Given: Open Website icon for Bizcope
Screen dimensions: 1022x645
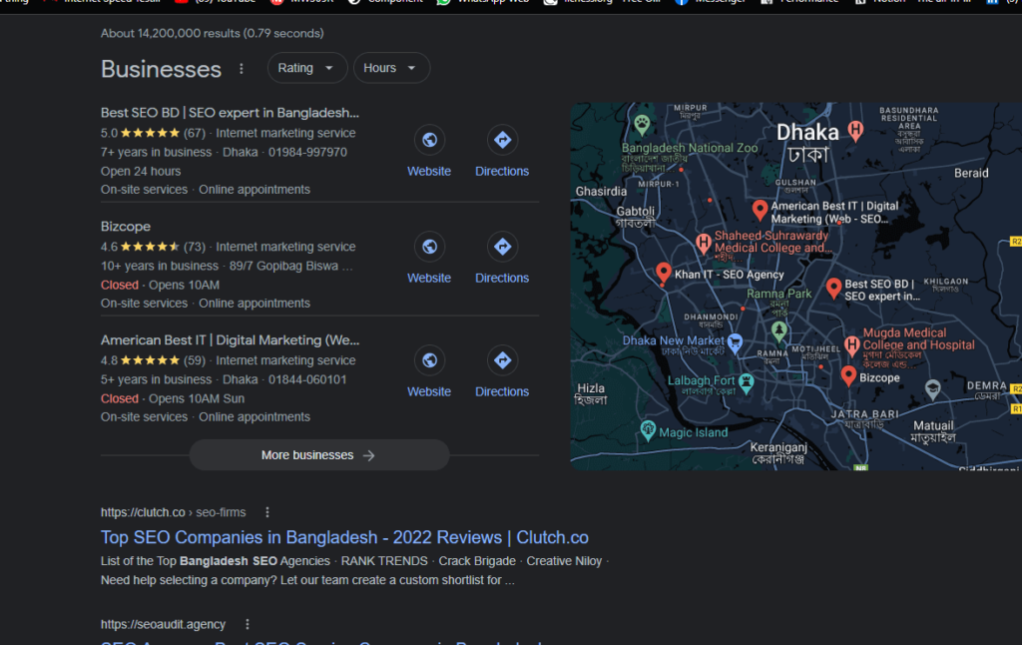Looking at the screenshot, I should pos(429,247).
